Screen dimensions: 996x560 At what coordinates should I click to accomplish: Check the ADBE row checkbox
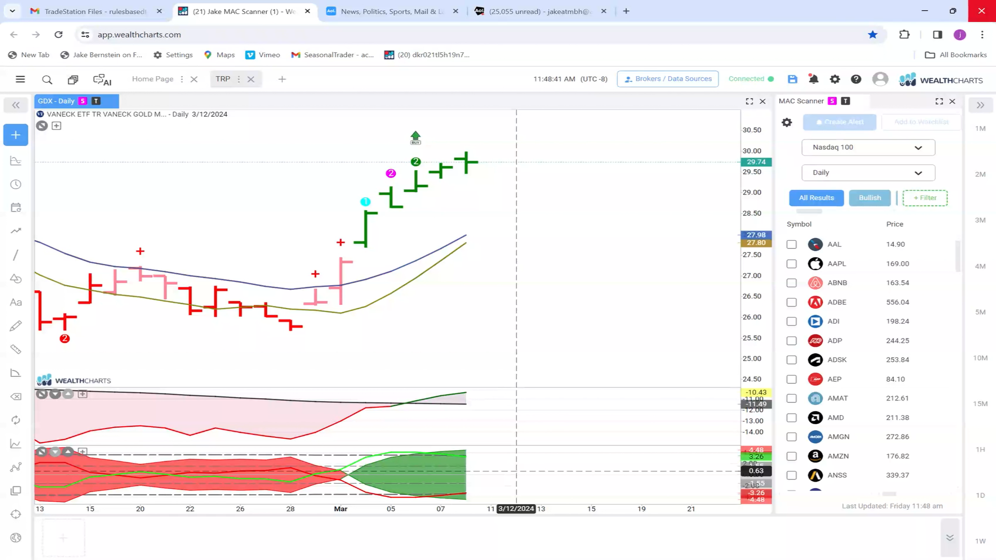(x=791, y=302)
